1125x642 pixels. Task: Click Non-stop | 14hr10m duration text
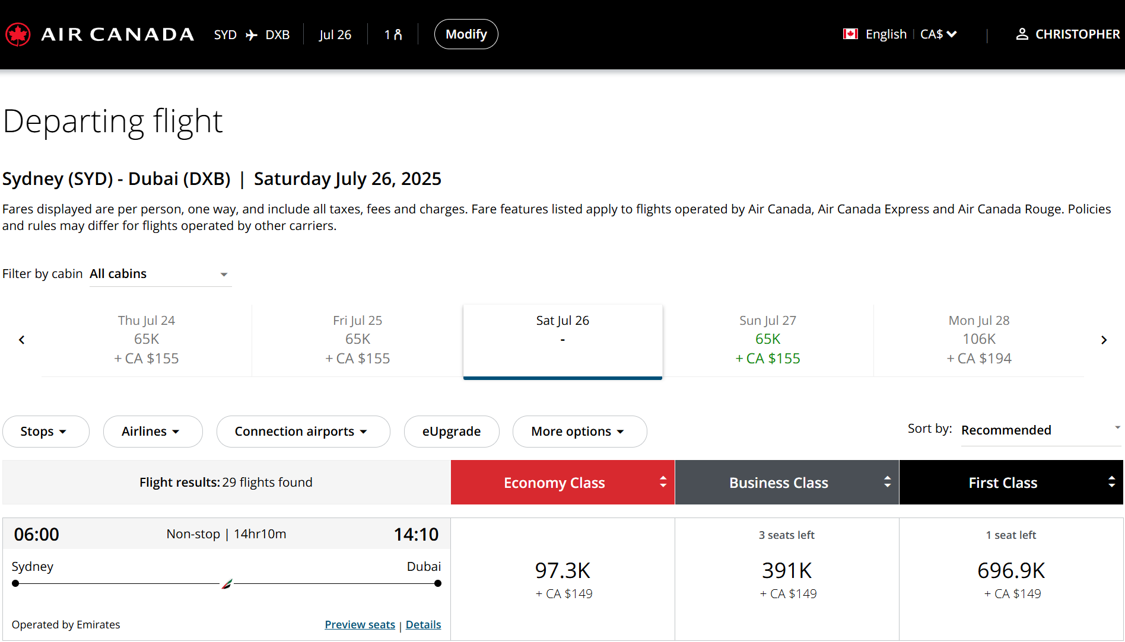pos(226,534)
